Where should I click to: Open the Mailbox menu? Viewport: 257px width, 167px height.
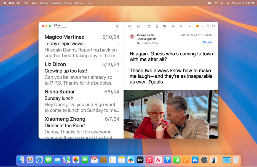tap(44, 3)
